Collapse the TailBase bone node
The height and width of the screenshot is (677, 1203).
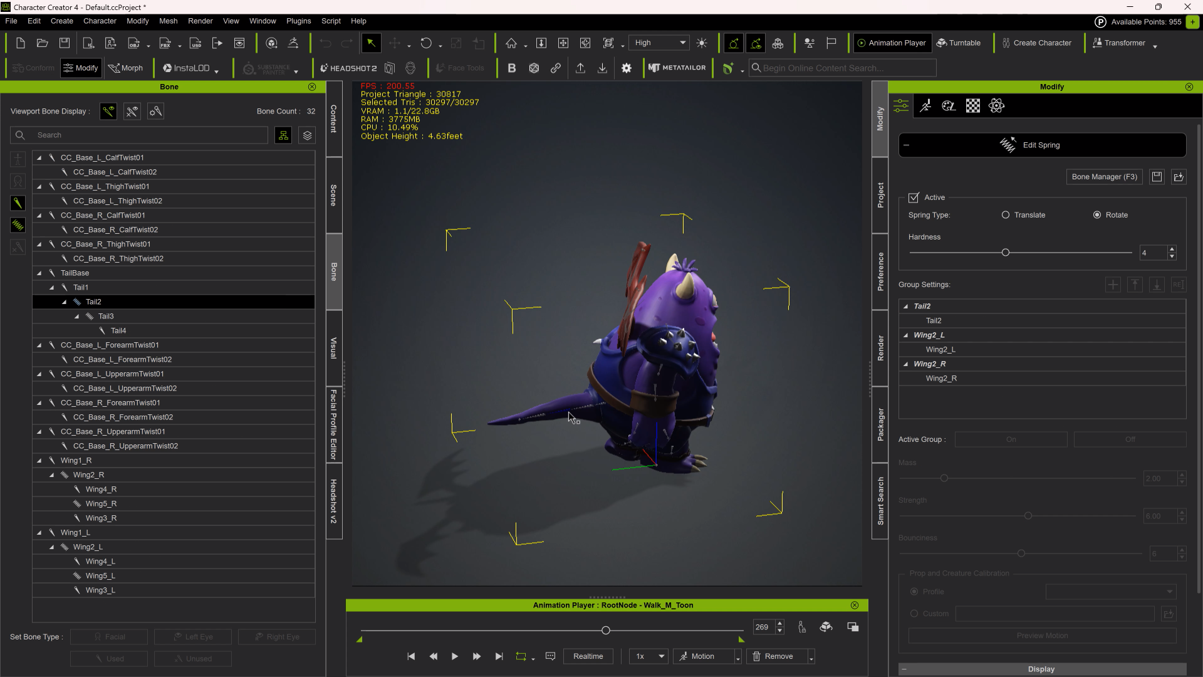tap(39, 273)
